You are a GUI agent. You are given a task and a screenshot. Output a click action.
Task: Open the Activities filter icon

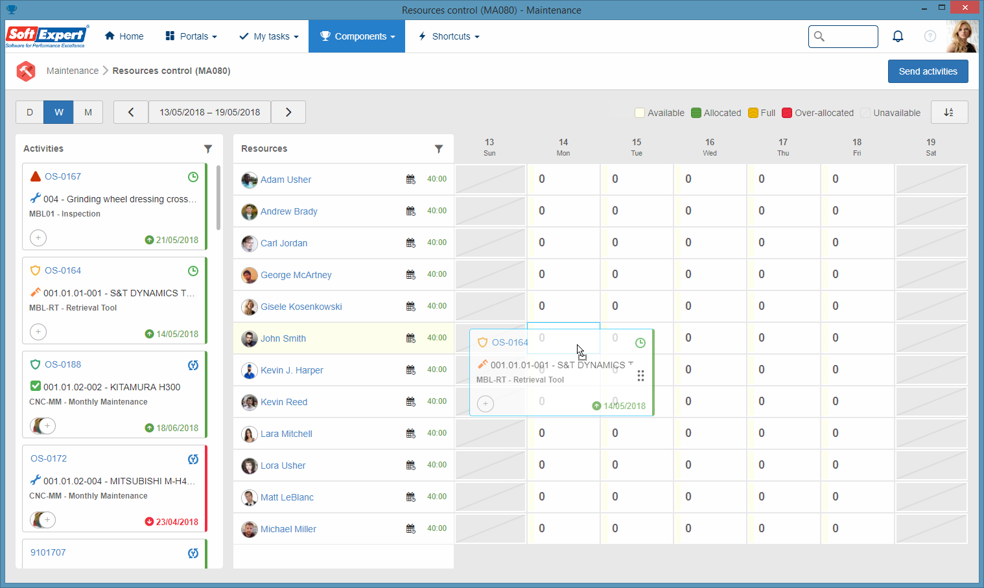click(x=208, y=148)
